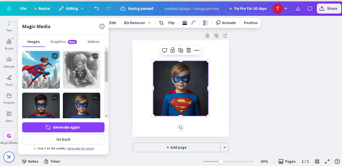Lock the selected image from floating toolbar
The width and height of the screenshot is (342, 166).
click(173, 50)
